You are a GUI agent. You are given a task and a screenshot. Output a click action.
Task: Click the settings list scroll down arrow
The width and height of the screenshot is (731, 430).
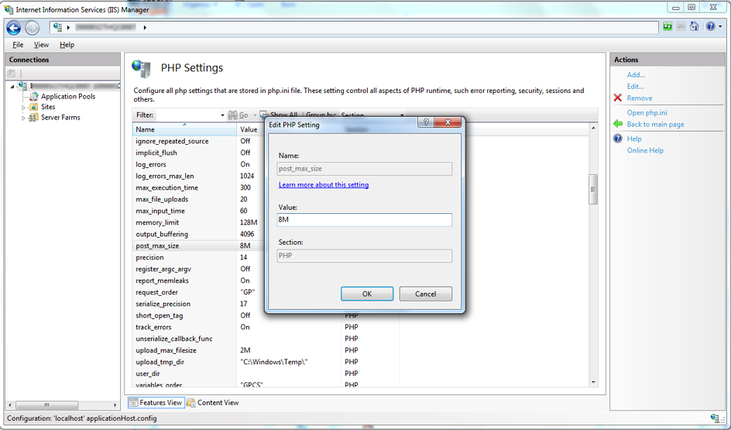coord(593,382)
